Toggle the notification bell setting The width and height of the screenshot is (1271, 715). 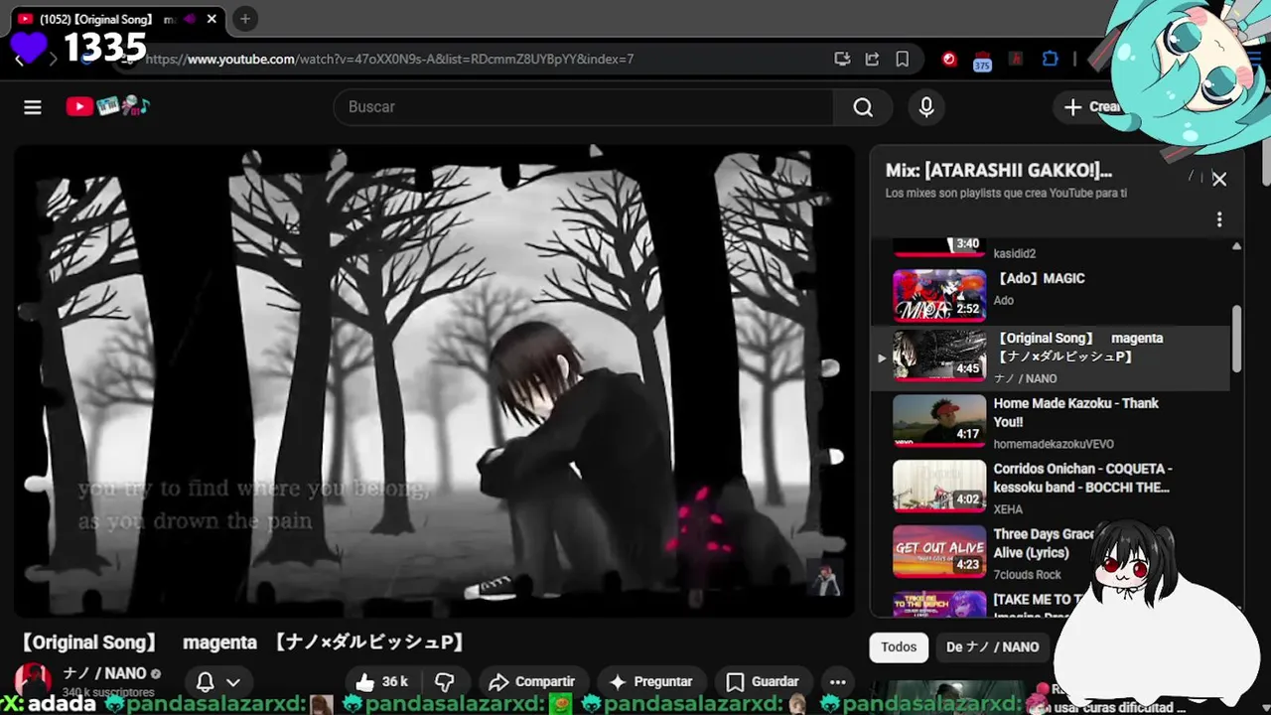206,682
